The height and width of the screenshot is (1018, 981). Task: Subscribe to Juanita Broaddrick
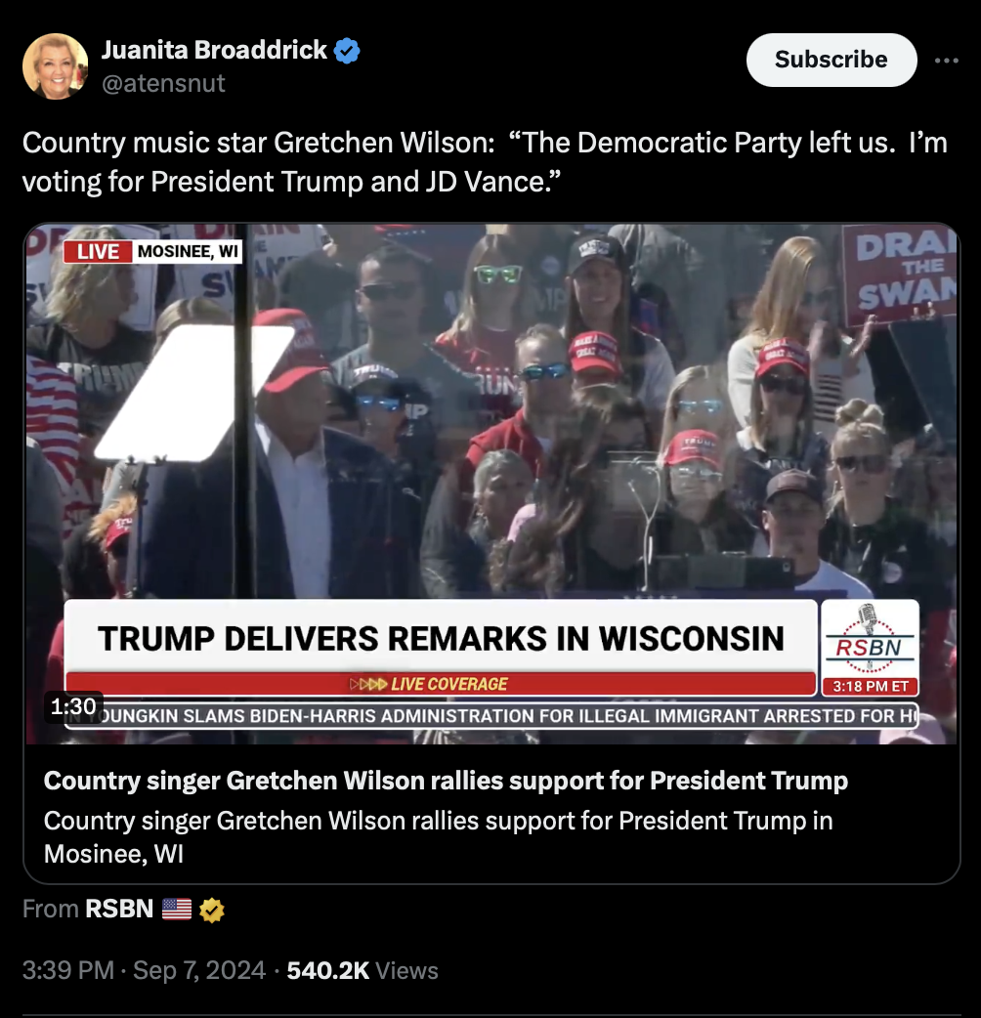[x=832, y=60]
